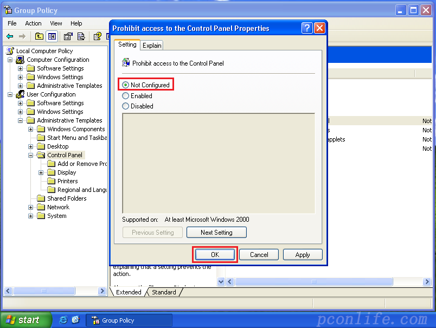
Task: Click the Properties toolbar icon
Action: click(x=68, y=36)
